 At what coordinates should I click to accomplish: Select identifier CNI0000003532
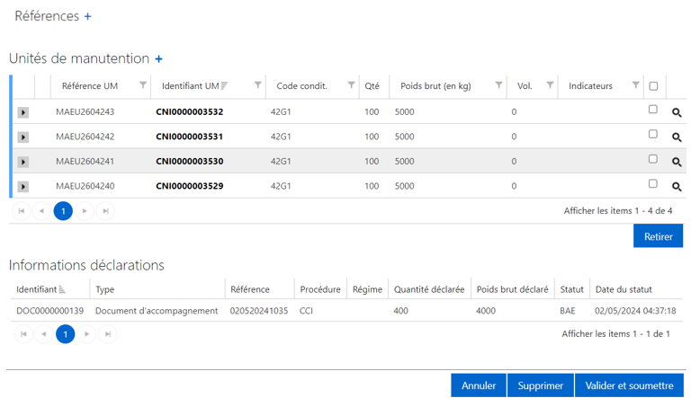(190, 111)
